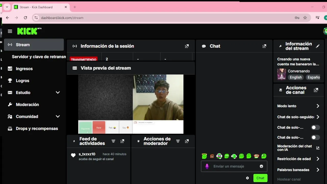Open the password key icon in address bar
This screenshot has height=184, width=327.
[x=297, y=18]
